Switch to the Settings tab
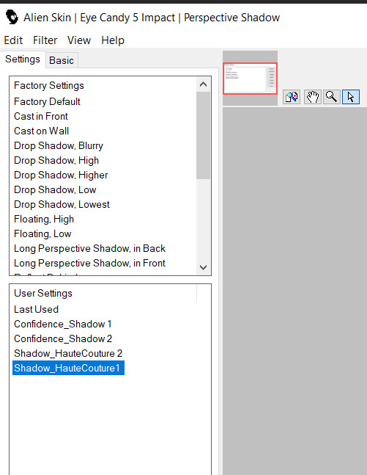 click(x=23, y=59)
